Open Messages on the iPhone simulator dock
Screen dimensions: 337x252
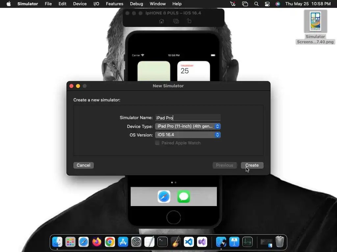(184, 197)
